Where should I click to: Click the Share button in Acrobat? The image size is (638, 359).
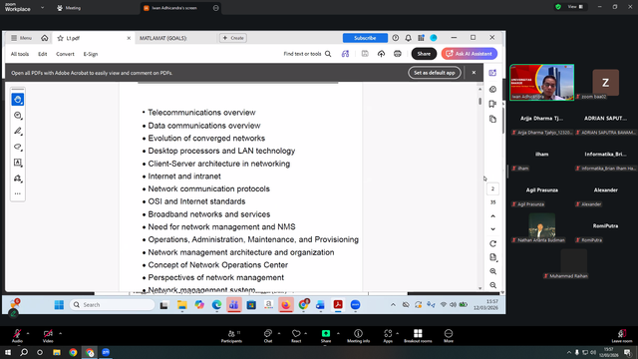click(424, 54)
